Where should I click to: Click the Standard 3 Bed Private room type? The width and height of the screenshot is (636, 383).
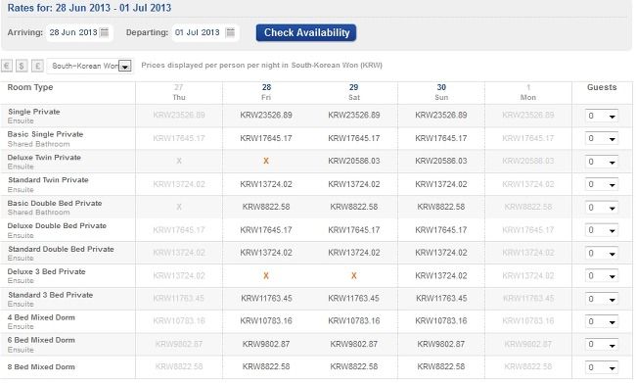pyautogui.click(x=50, y=295)
